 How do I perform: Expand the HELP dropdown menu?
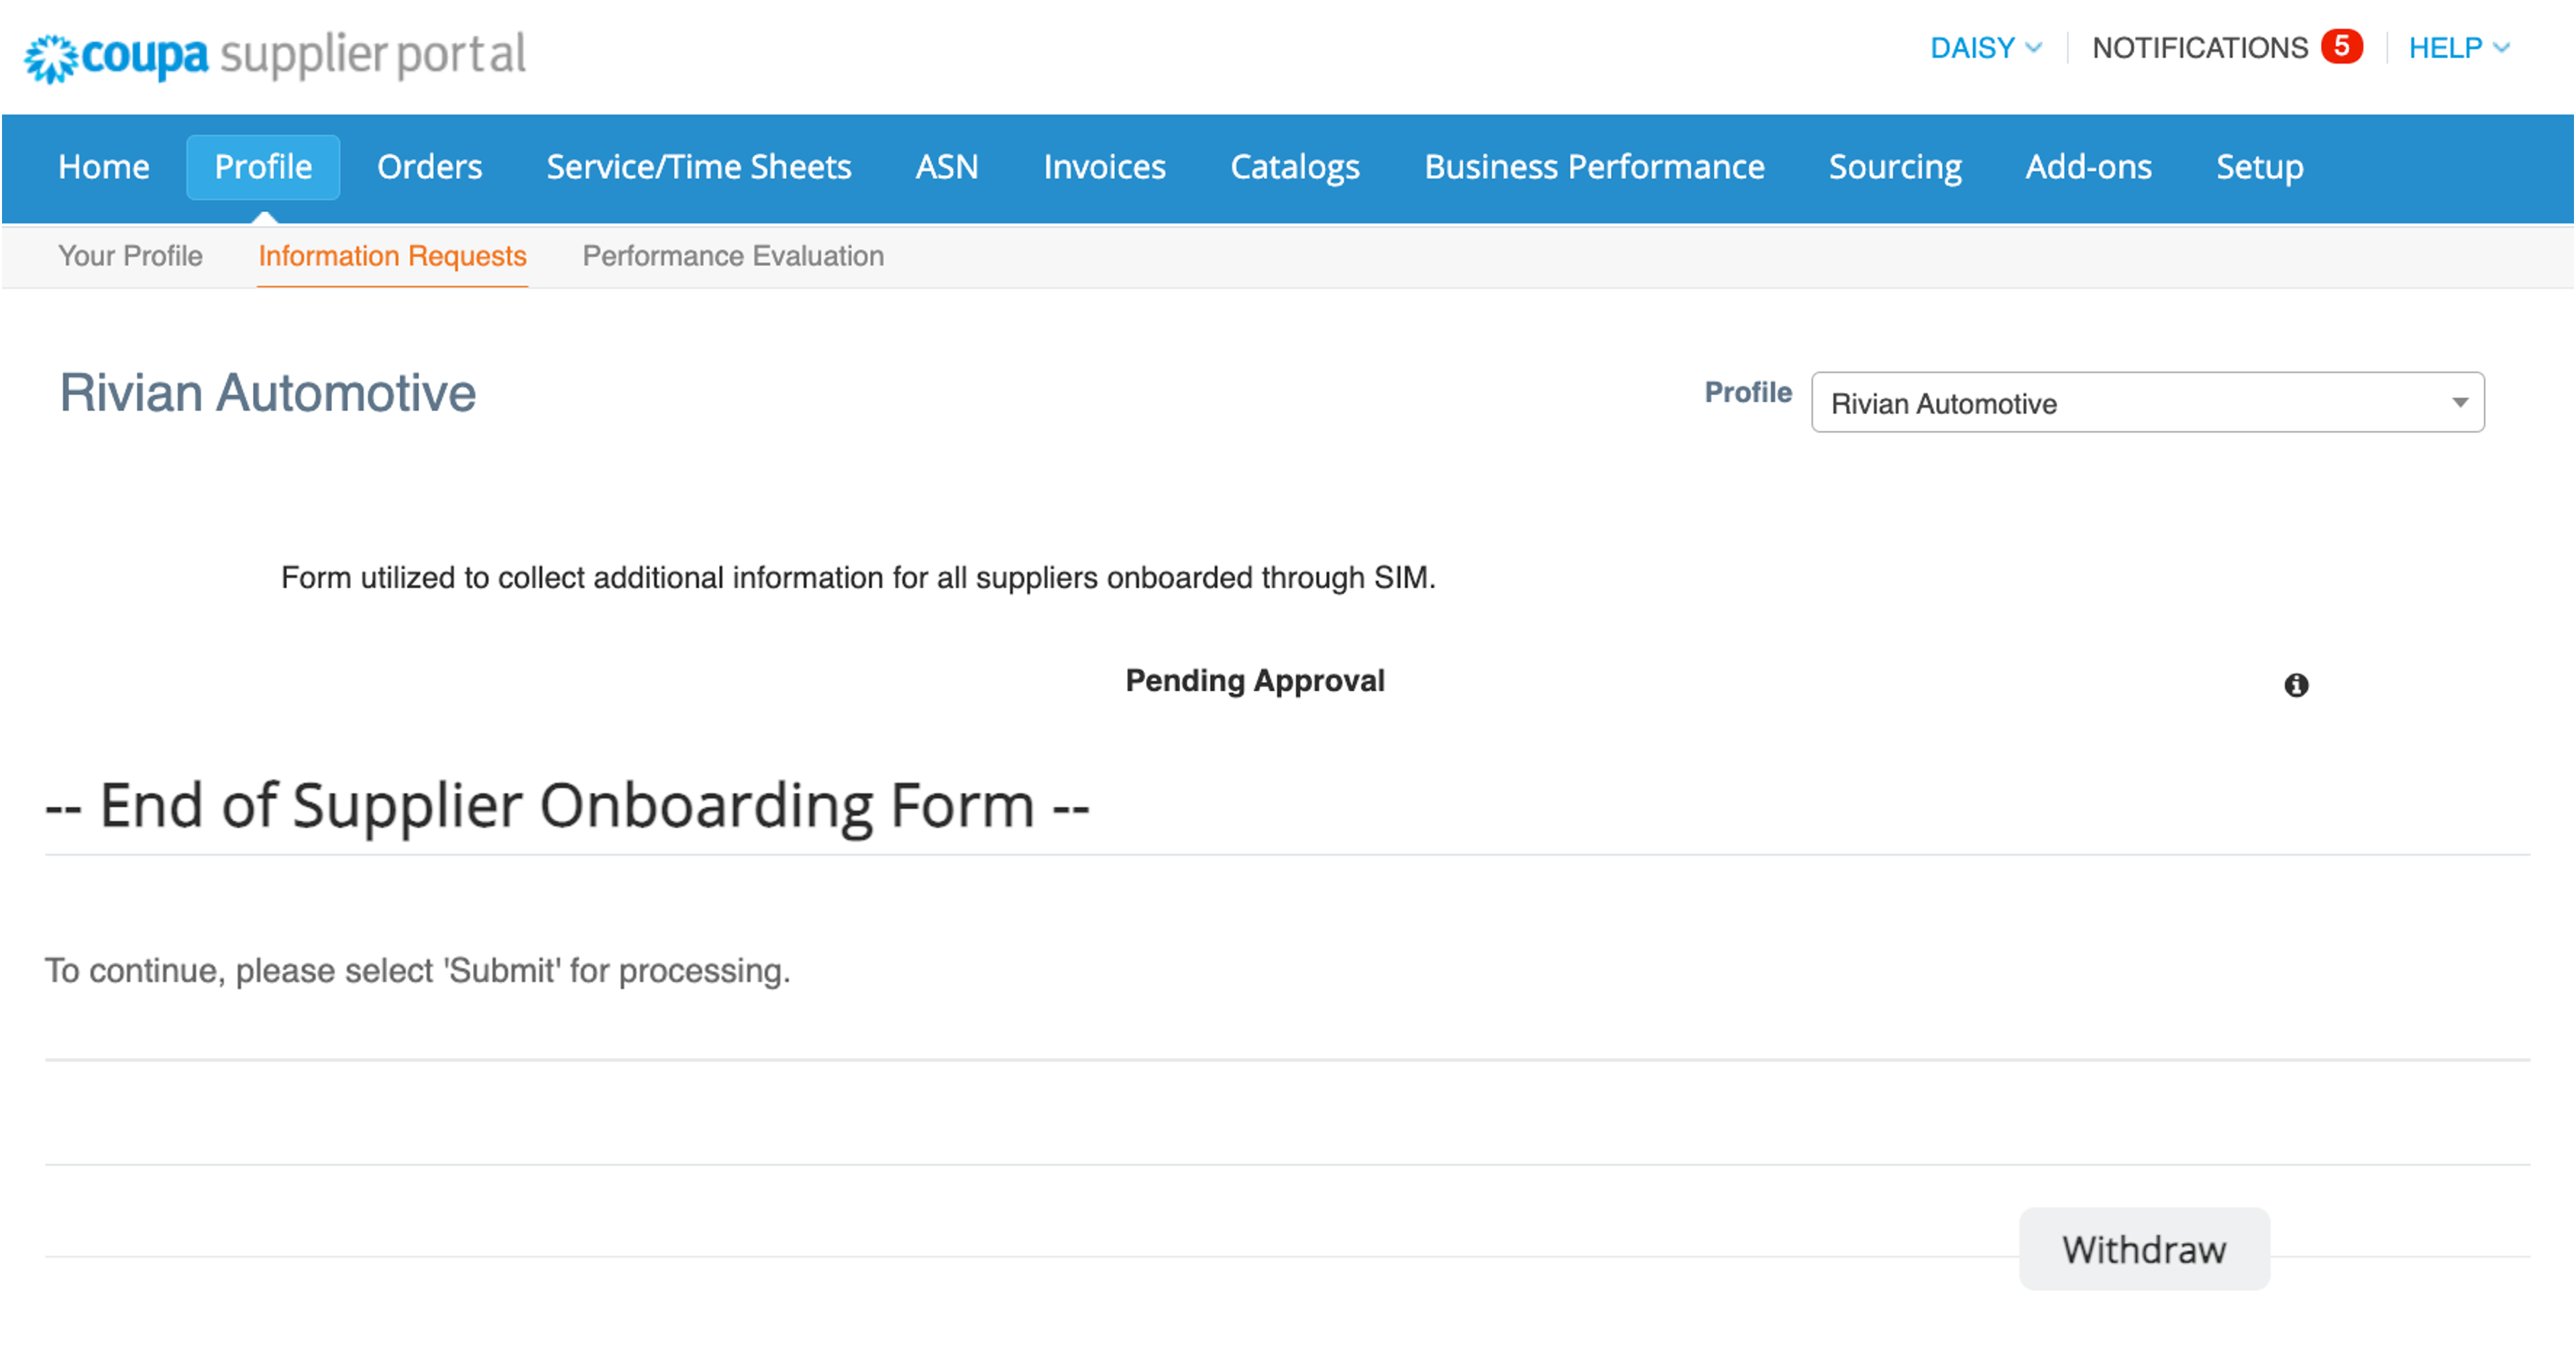[x=2458, y=48]
